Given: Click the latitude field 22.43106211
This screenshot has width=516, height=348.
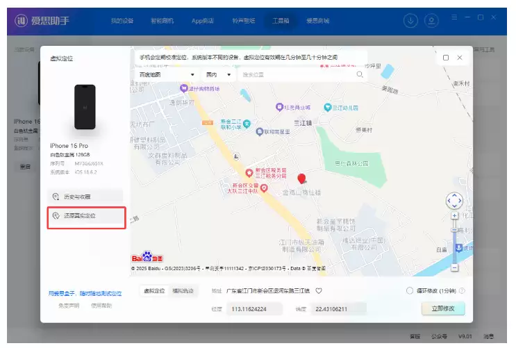Looking at the screenshot, I should (x=338, y=309).
